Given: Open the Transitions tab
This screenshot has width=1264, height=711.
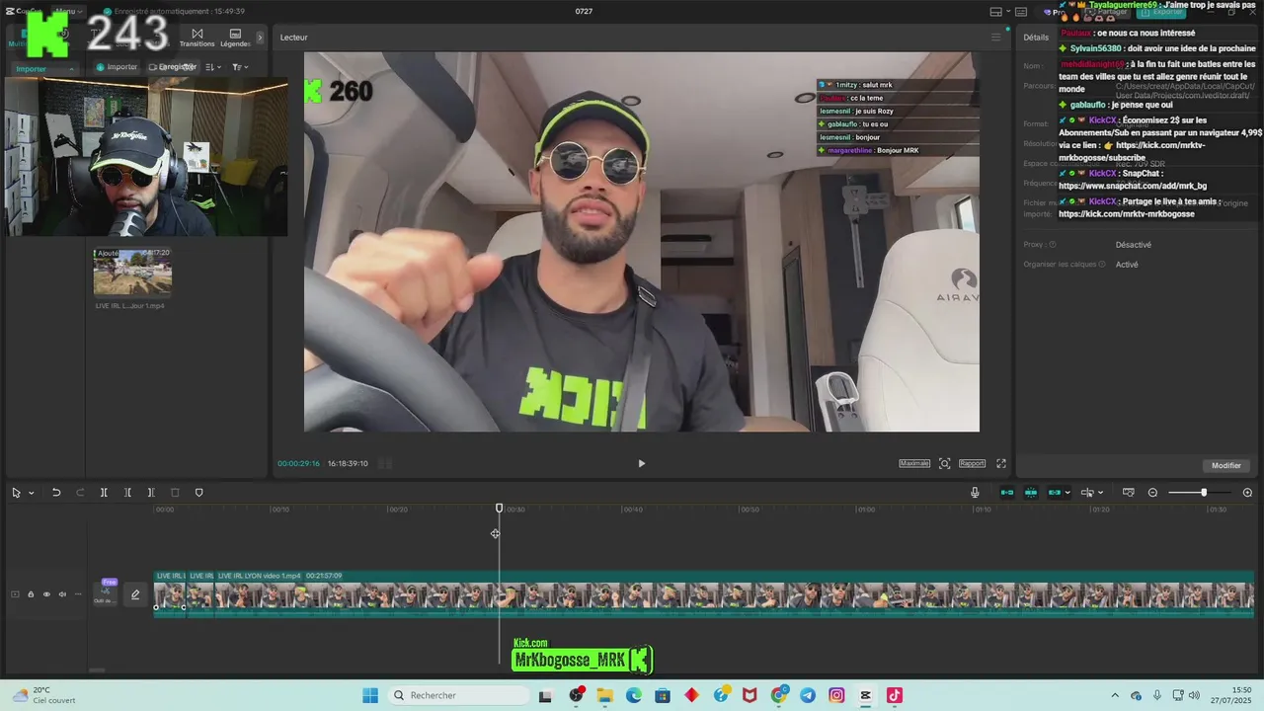Looking at the screenshot, I should pos(197,38).
